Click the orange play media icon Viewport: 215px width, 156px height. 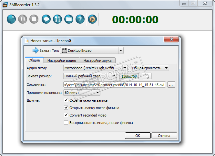coord(92,19)
